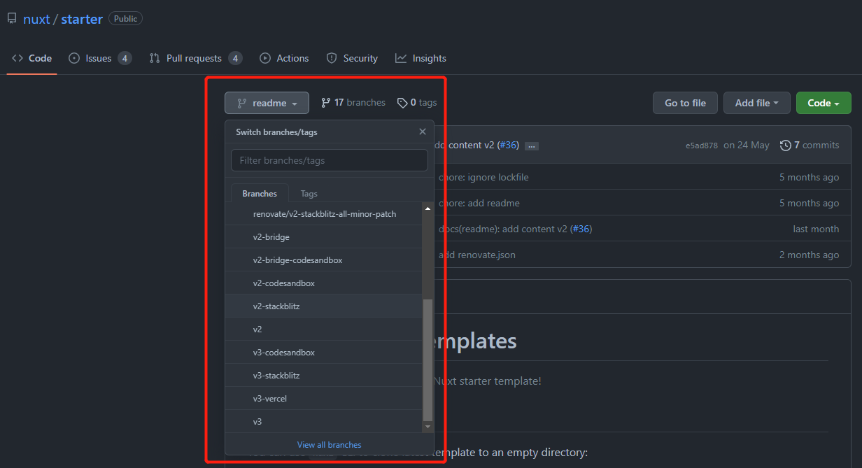Open commit 'add renovate.json'
The height and width of the screenshot is (468, 862).
coord(477,255)
